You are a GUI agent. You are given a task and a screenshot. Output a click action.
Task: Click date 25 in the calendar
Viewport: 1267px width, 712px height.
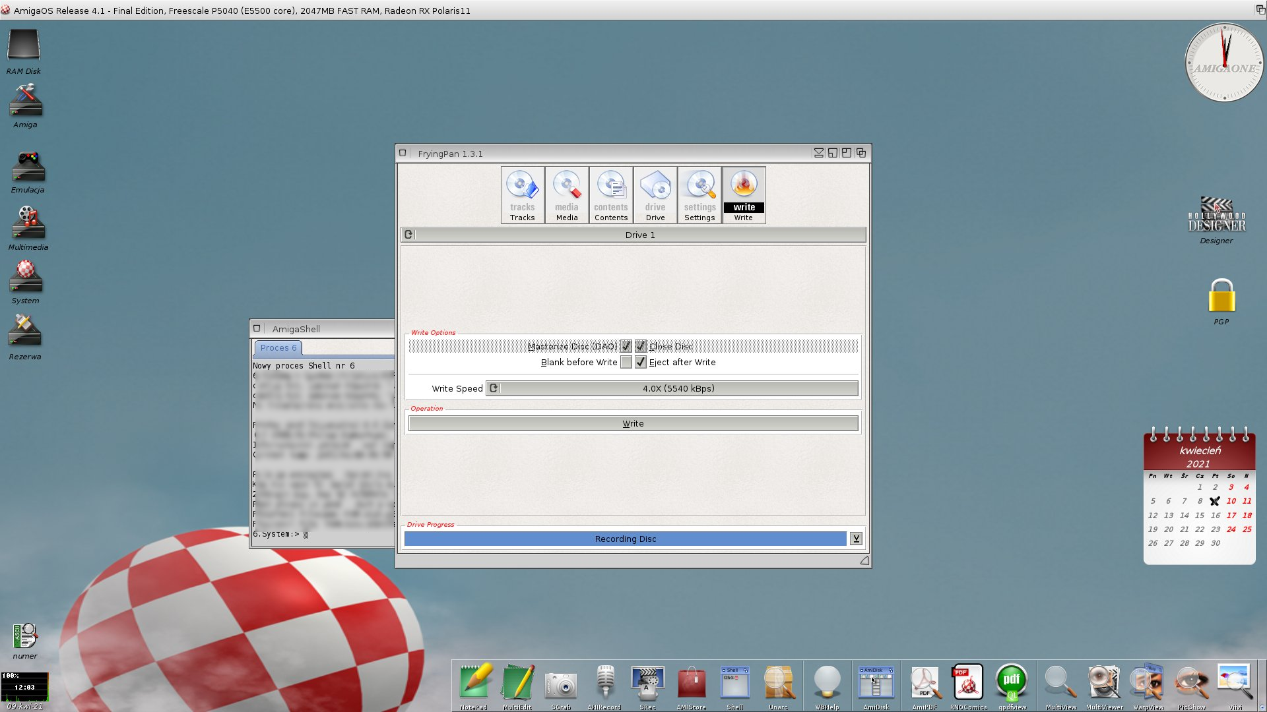pos(1247,529)
